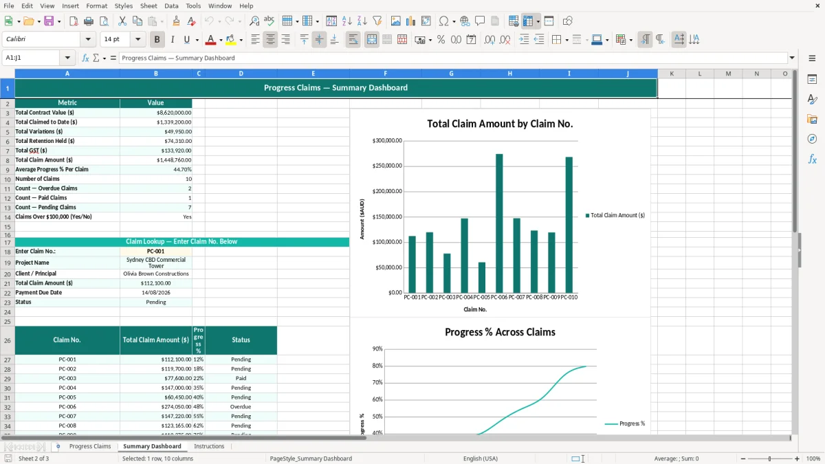825x464 pixels.
Task: Open Background Color dropdown arrow
Action: click(241, 40)
